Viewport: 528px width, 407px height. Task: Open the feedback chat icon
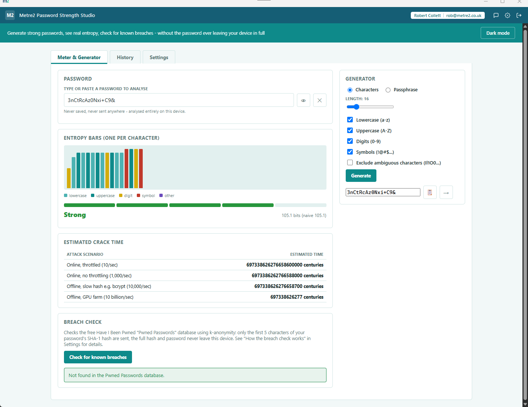pyautogui.click(x=496, y=15)
